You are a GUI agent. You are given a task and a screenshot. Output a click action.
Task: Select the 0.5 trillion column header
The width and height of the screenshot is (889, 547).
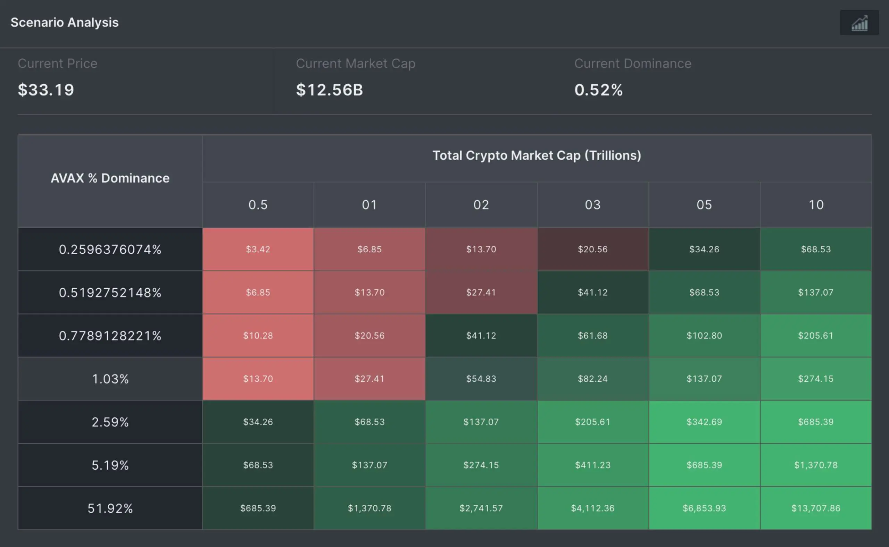click(x=258, y=205)
